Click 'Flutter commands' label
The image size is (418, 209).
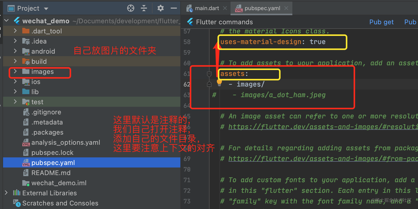(x=224, y=22)
